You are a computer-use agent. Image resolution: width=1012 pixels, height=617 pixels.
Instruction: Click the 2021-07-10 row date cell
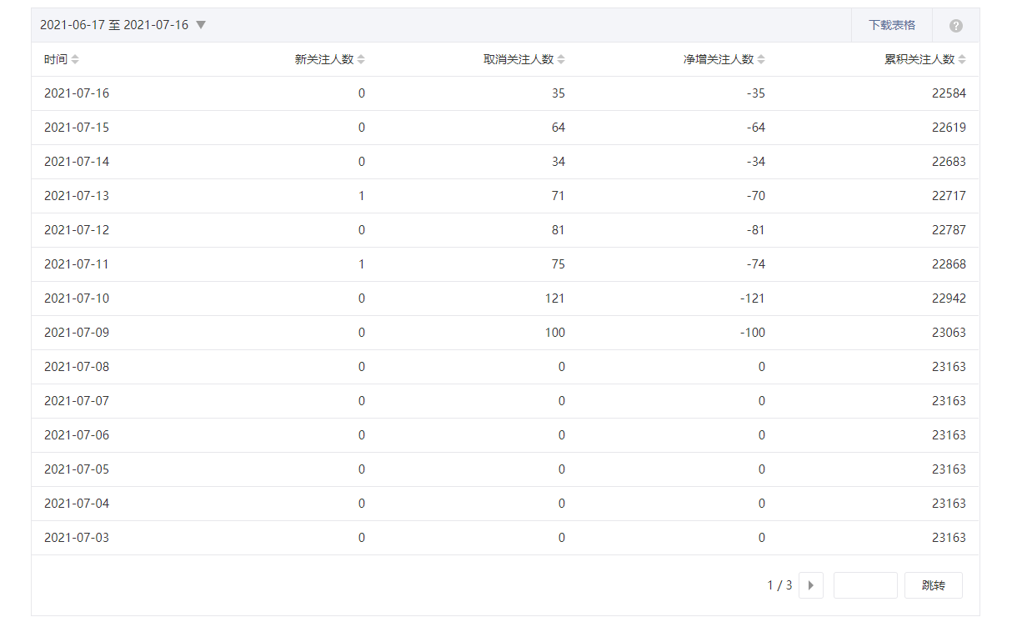click(x=77, y=298)
